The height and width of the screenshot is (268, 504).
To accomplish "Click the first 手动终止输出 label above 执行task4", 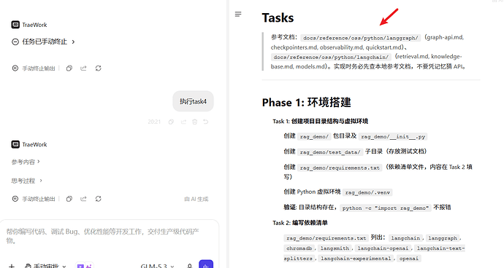I will pos(39,68).
